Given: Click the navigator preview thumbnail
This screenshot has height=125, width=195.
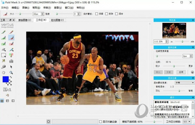Looking at the screenshot, I should click(174, 31).
